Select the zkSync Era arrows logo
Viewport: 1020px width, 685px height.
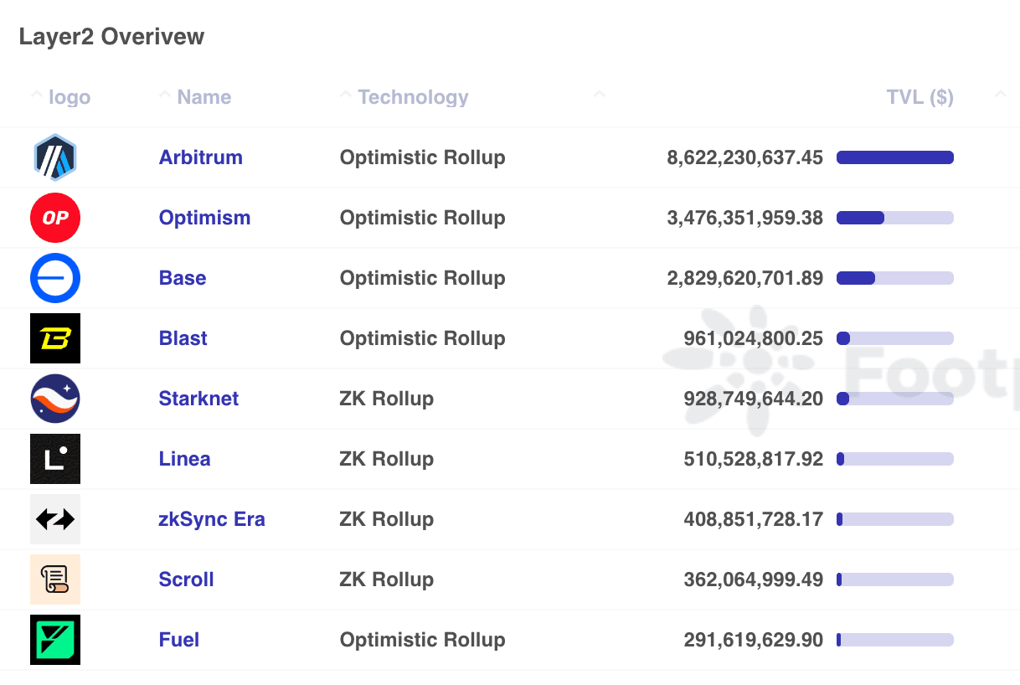55,519
